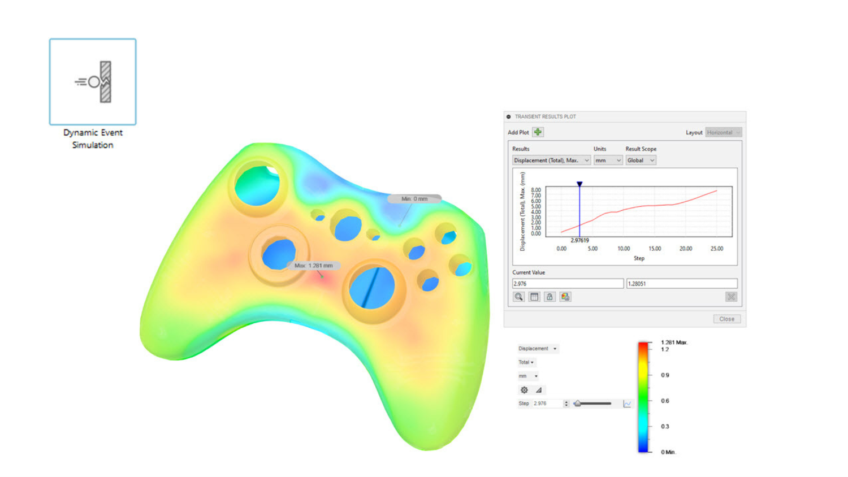Select the Dynamic Event Simulation study icon
848x477 pixels.
tap(92, 81)
